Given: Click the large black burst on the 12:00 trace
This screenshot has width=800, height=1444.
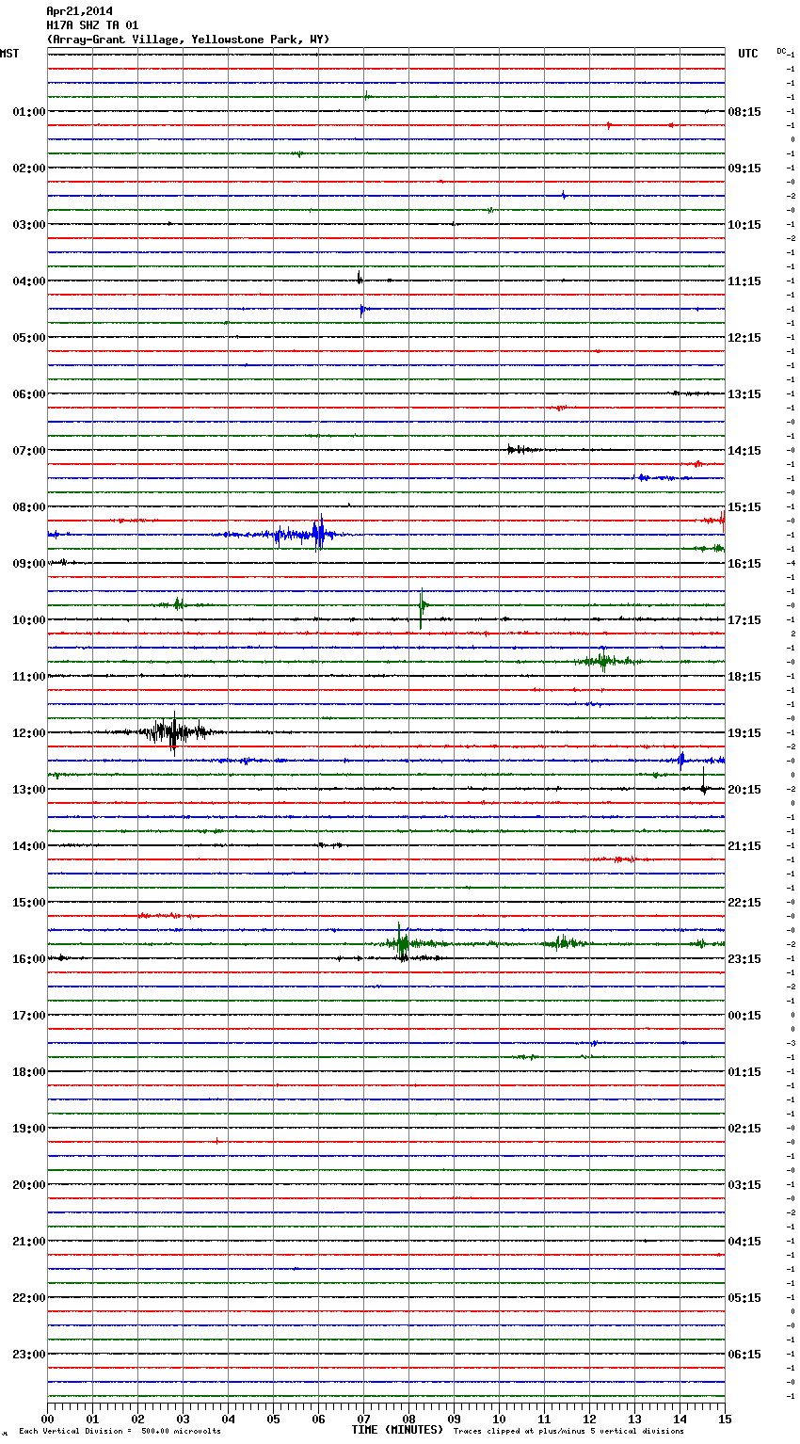Looking at the screenshot, I should point(174,732).
